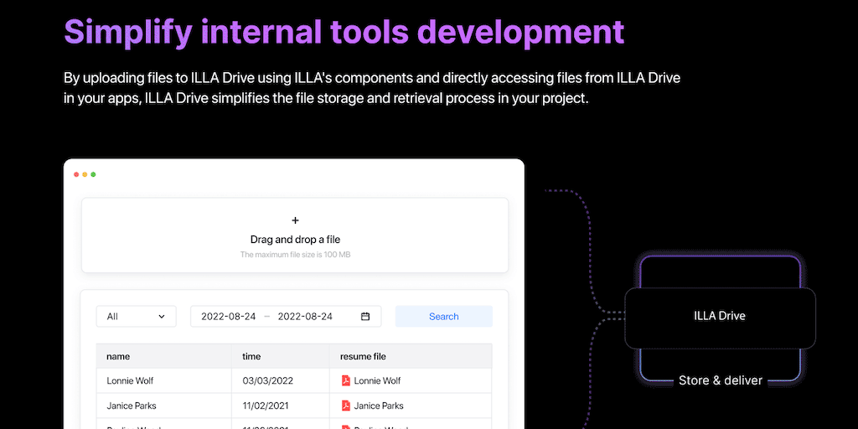Open the Lonnie Wolf resume file link
The image size is (858, 429).
[377, 380]
